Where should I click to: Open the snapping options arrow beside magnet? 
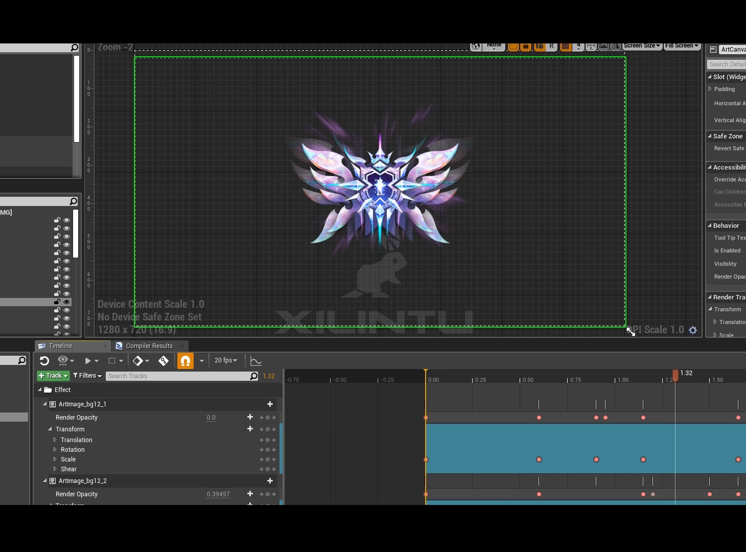click(201, 361)
